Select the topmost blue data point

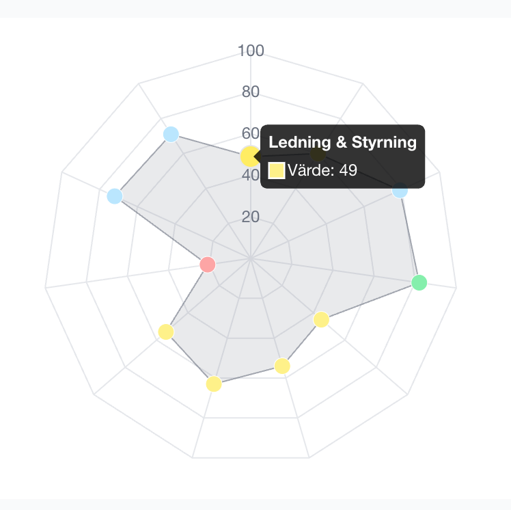tap(171, 134)
